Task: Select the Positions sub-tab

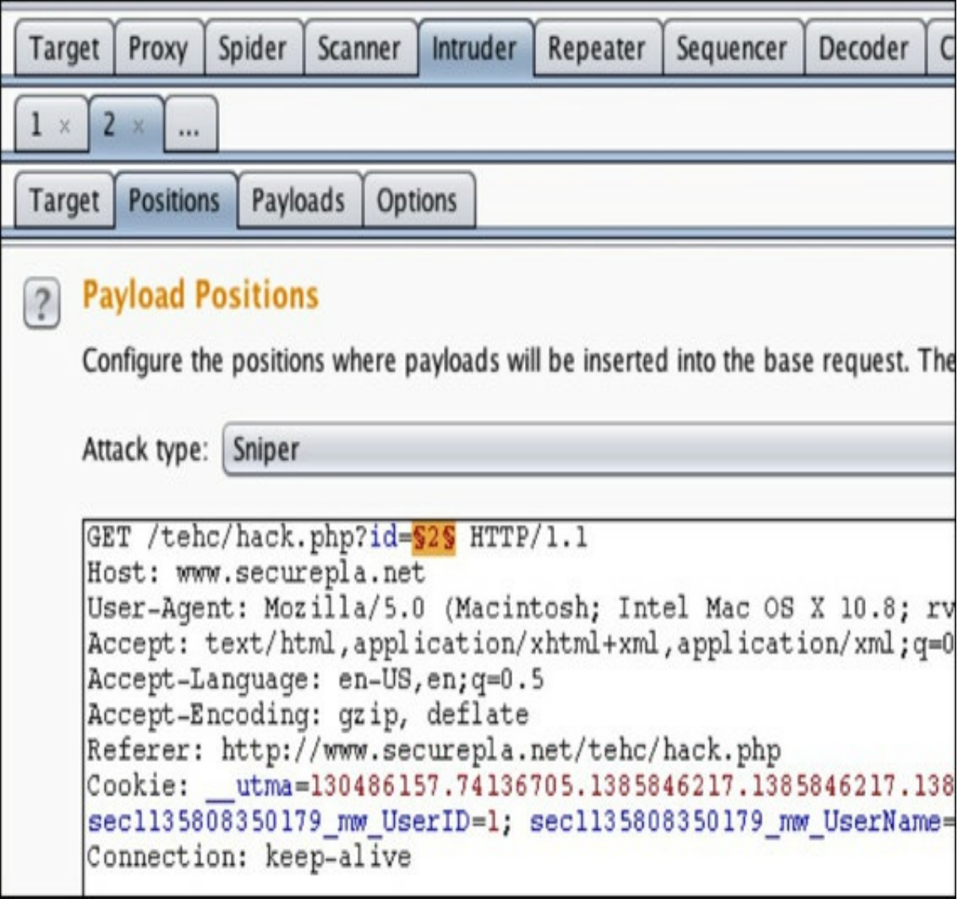Action: (175, 201)
